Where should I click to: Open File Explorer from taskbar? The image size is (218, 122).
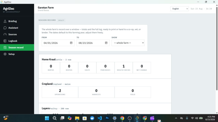point(77,118)
